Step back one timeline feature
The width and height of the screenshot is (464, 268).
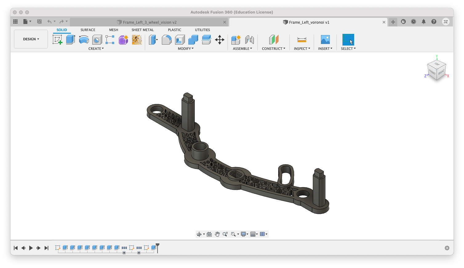pos(23,248)
